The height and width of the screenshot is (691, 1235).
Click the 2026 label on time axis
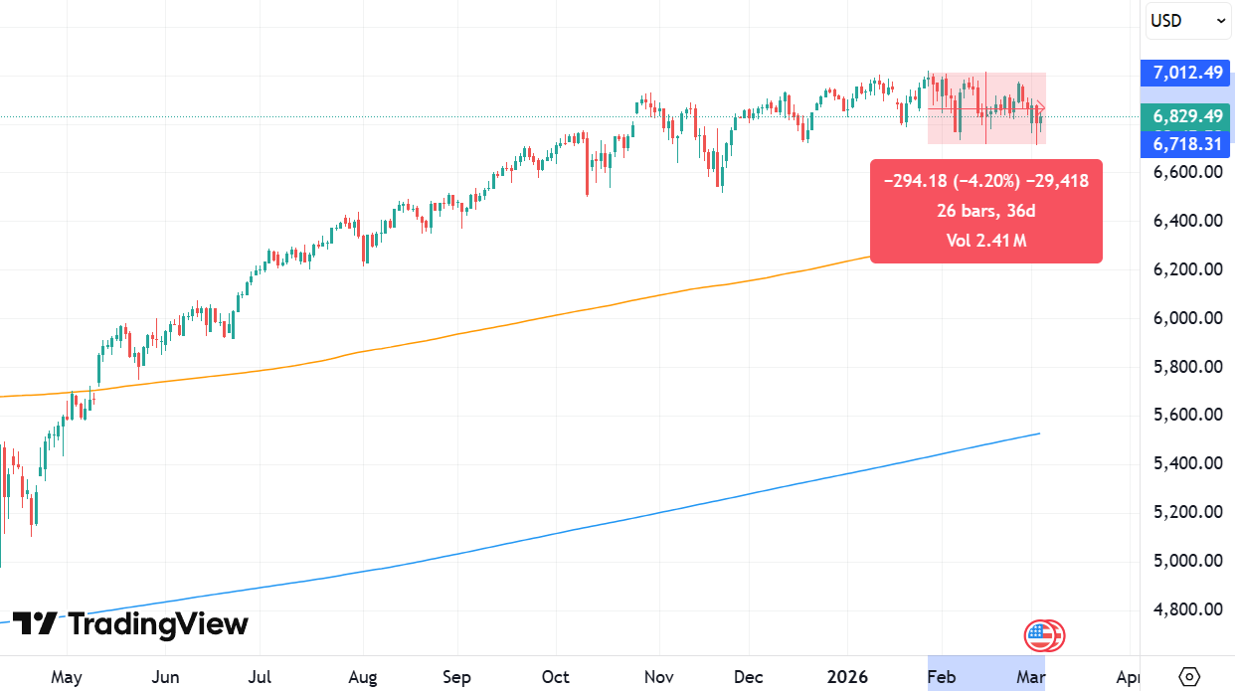coord(846,677)
